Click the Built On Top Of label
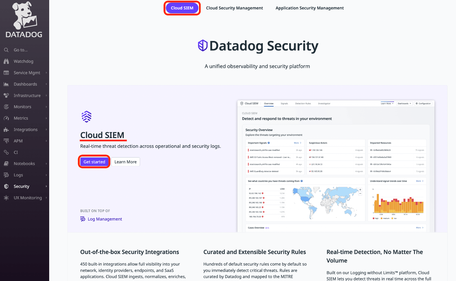The width and height of the screenshot is (456, 281). pyautogui.click(x=95, y=211)
